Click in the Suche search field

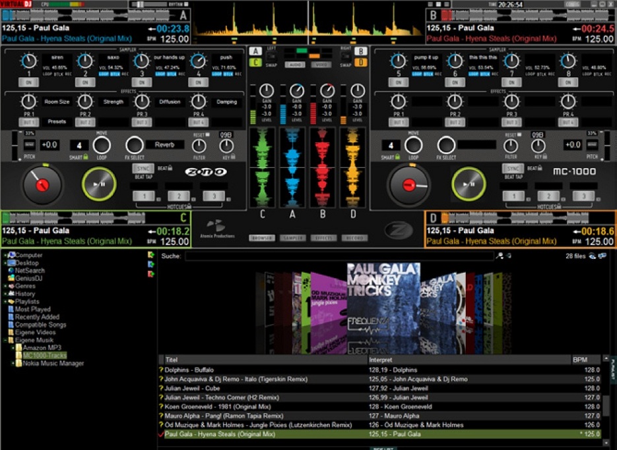click(x=339, y=256)
